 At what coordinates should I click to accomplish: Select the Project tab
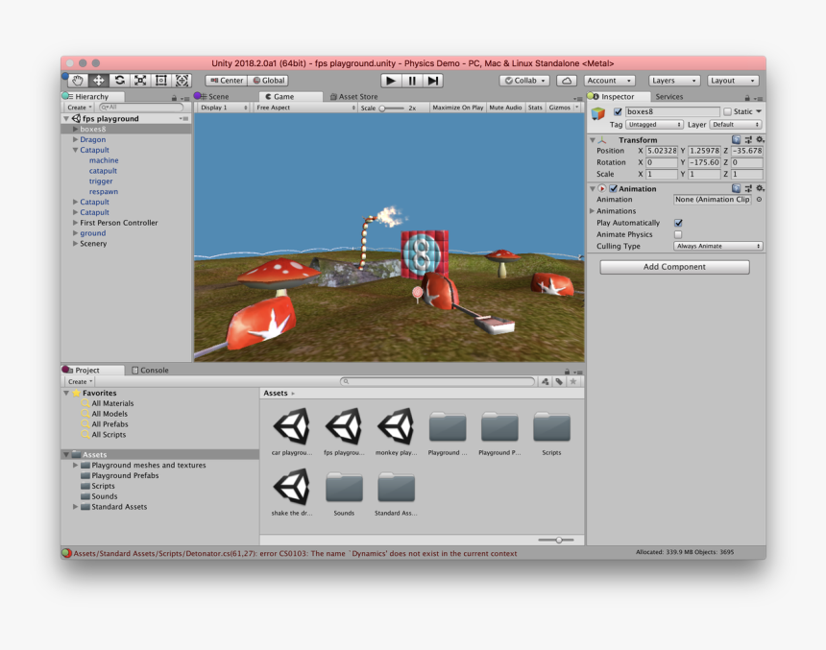click(x=93, y=371)
